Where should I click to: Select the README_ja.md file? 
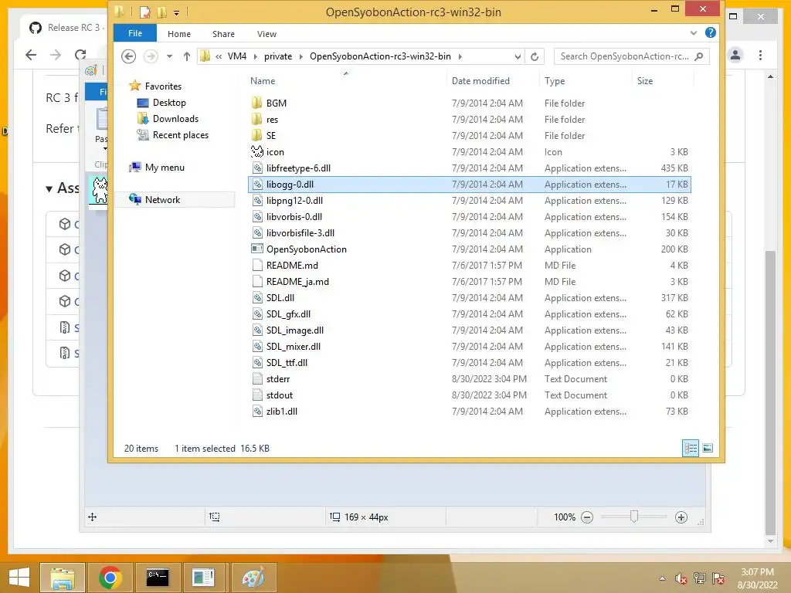pyautogui.click(x=297, y=282)
